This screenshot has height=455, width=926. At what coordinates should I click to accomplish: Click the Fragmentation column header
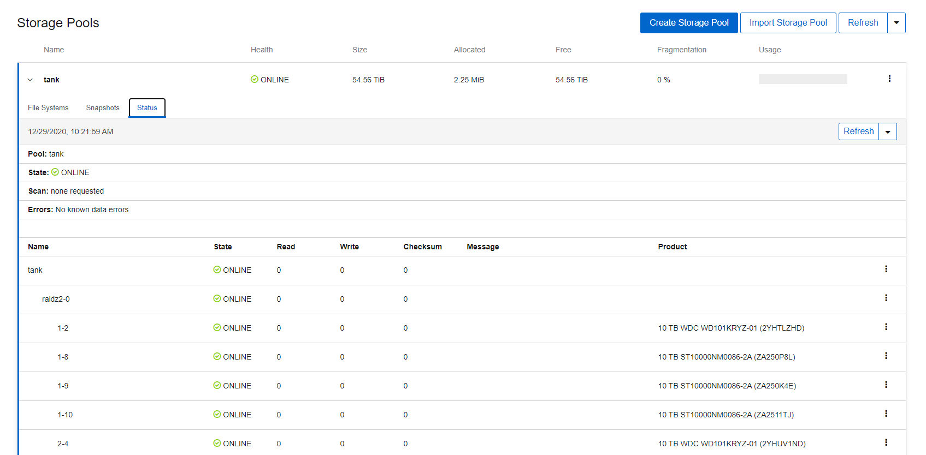click(681, 50)
